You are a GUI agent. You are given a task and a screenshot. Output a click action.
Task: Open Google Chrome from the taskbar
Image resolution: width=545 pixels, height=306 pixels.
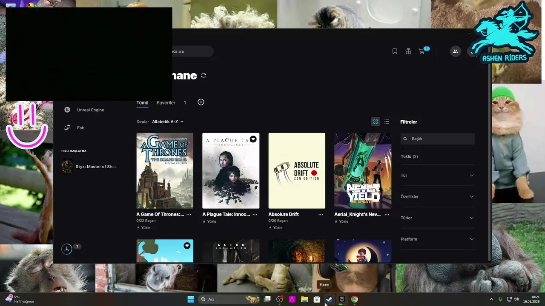(354, 299)
